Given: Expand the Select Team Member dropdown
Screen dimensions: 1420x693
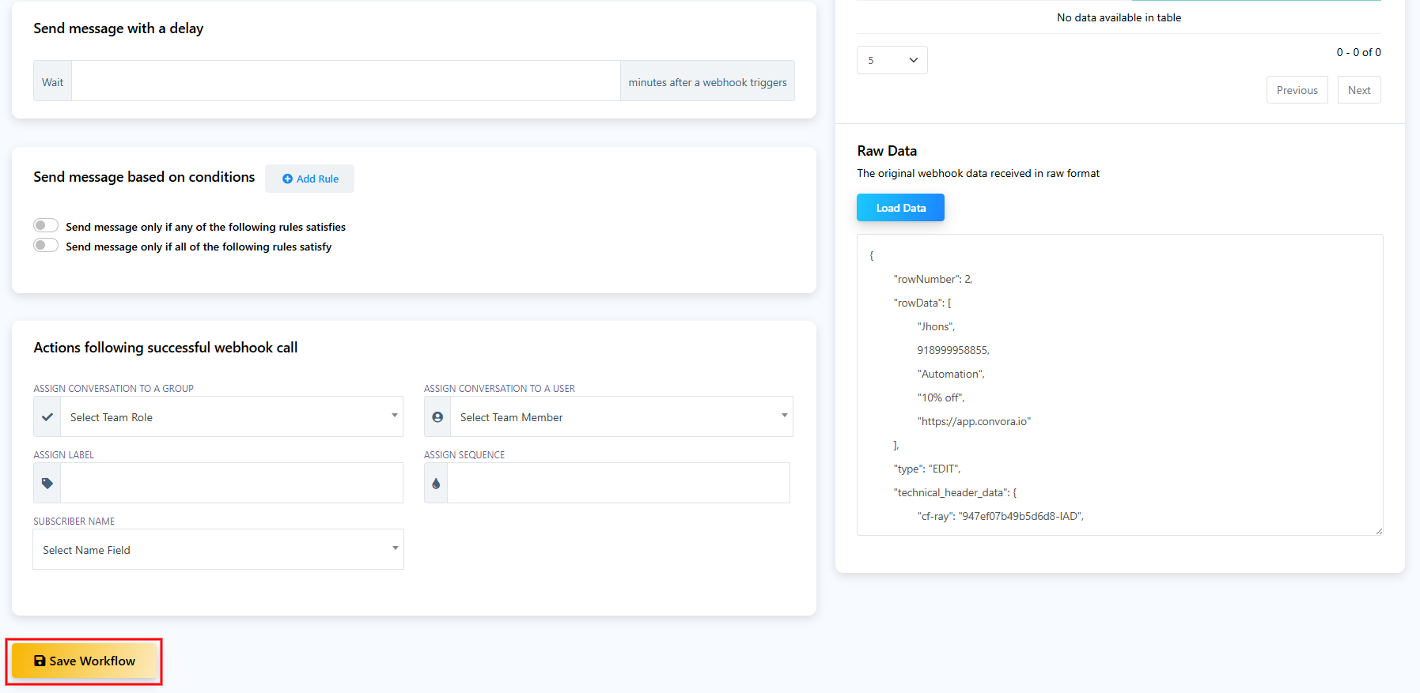Looking at the screenshot, I should coord(621,417).
